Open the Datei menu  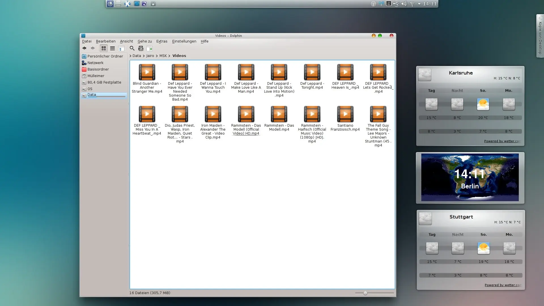[x=87, y=41]
